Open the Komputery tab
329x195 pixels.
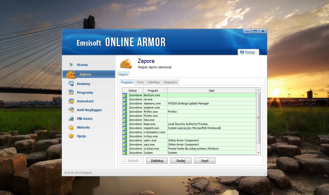point(170,82)
